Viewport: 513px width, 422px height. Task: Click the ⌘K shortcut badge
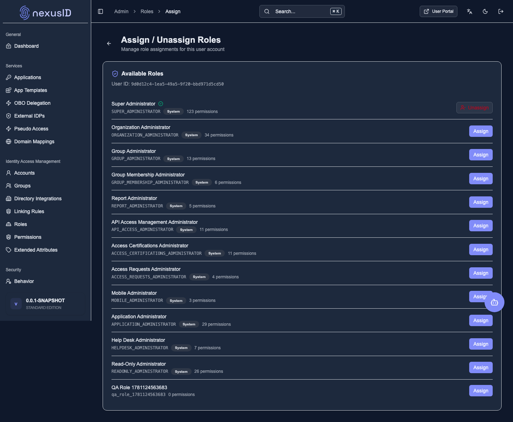[x=336, y=11]
